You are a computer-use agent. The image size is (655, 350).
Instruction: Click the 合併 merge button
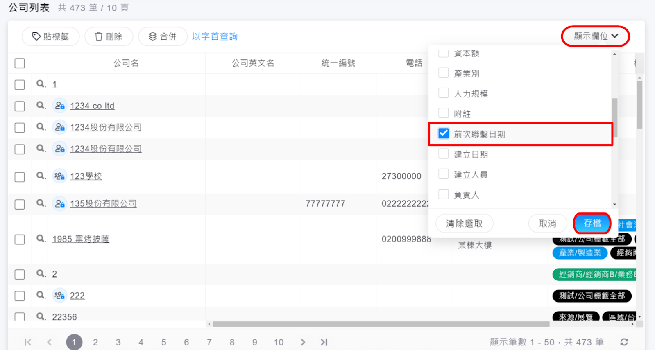coord(163,36)
